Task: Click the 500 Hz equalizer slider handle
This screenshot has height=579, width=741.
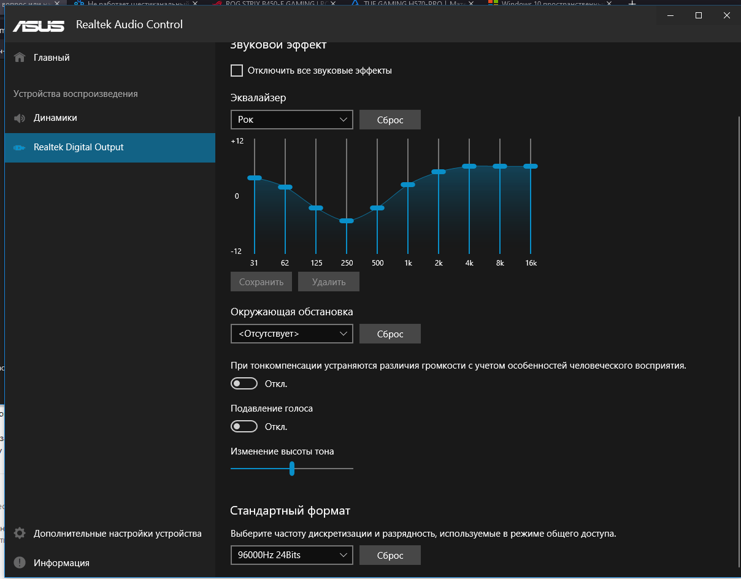Action: 377,208
